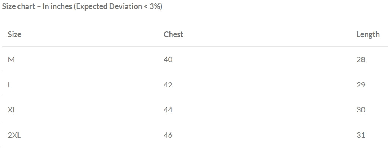Click length value 30
Image resolution: width=388 pixels, height=148 pixels.
361,110
